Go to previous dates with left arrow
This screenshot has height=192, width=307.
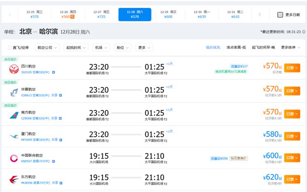click(10, 14)
